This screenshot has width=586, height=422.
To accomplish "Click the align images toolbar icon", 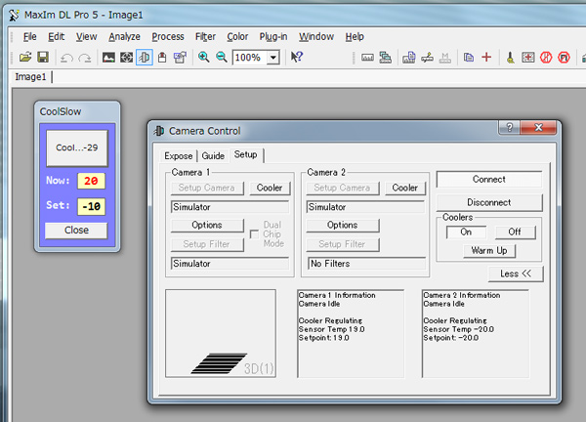I will pyautogui.click(x=427, y=58).
